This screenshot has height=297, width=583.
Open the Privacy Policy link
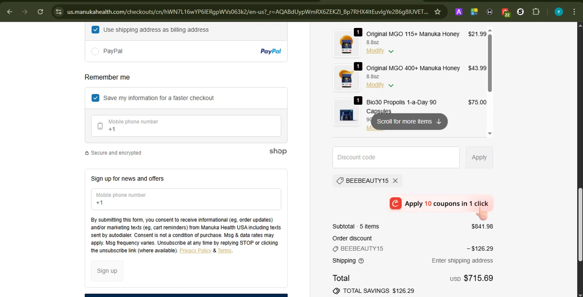pos(195,251)
